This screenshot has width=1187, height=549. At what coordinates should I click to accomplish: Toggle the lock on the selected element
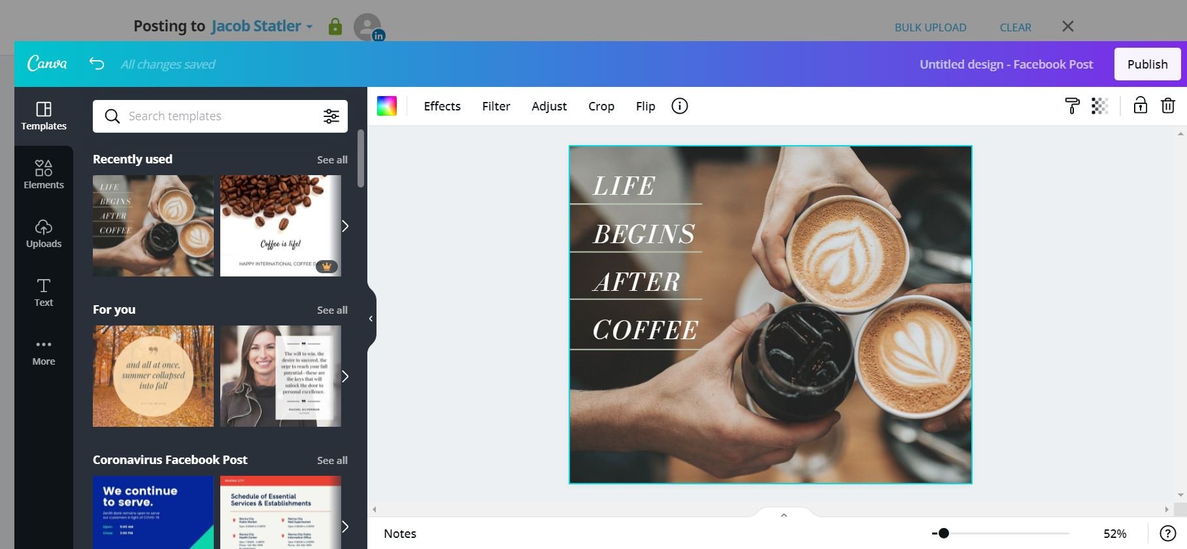[x=1140, y=106]
